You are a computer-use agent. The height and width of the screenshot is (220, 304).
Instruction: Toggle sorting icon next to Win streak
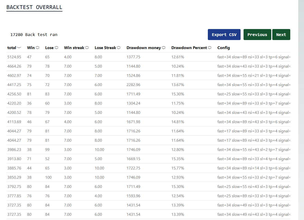point(87,48)
